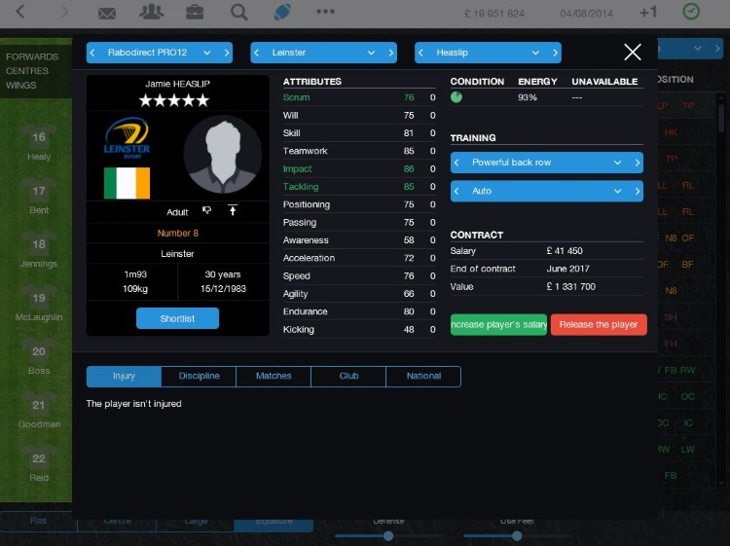730x546 pixels.
Task: Click the Impact attribute row
Action: point(359,169)
